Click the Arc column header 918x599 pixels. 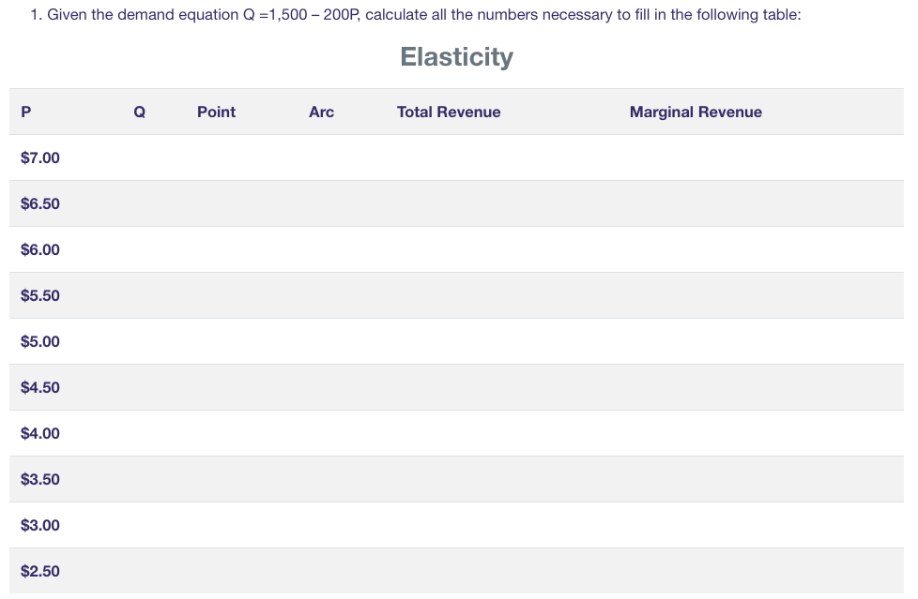tap(321, 112)
